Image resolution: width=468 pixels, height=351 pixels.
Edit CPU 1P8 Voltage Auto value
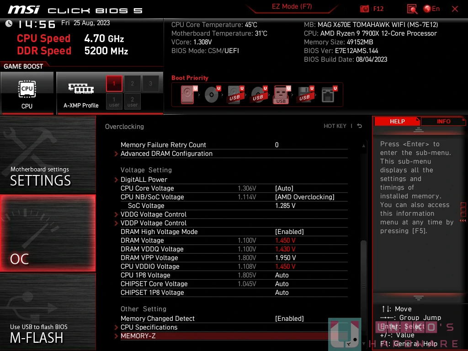pyautogui.click(x=282, y=275)
